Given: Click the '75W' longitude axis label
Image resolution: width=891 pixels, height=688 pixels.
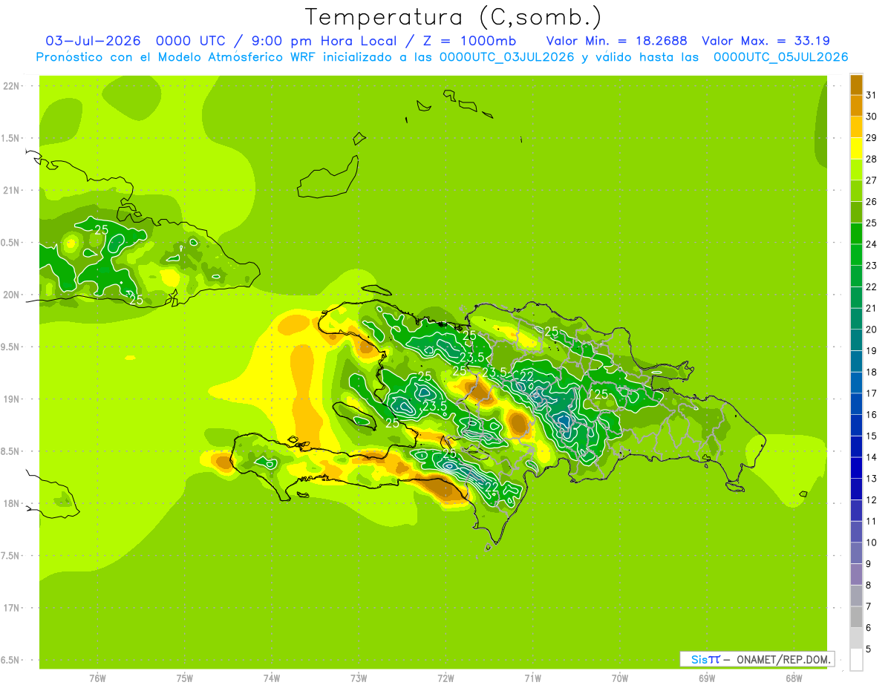Looking at the screenshot, I should tap(184, 678).
